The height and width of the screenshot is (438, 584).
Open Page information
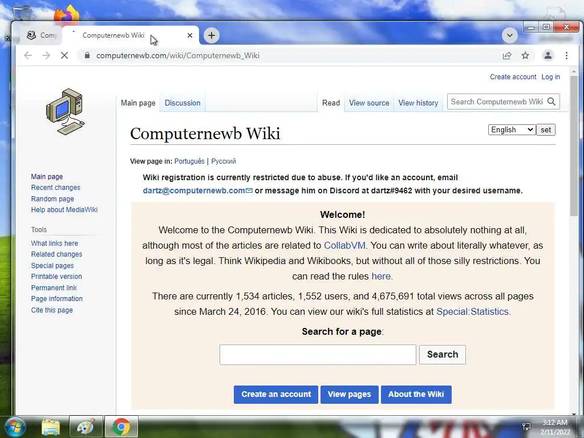point(56,299)
